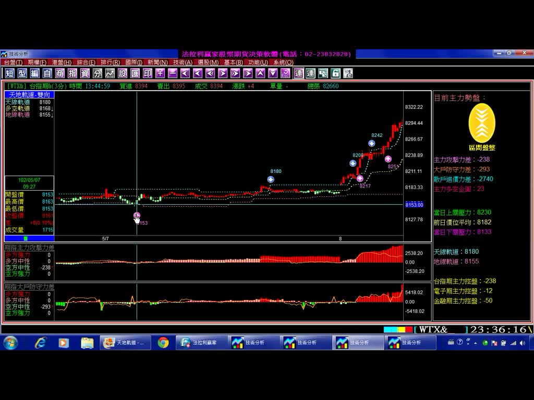
Task: Click the 短 toolbar icon
Action: pyautogui.click(x=10, y=73)
